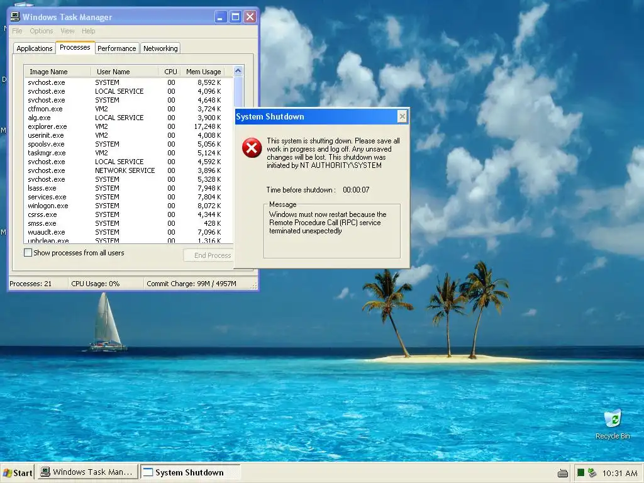644x483 pixels.
Task: Click Commit Charge: 99M / 4957M status
Action: click(x=191, y=284)
